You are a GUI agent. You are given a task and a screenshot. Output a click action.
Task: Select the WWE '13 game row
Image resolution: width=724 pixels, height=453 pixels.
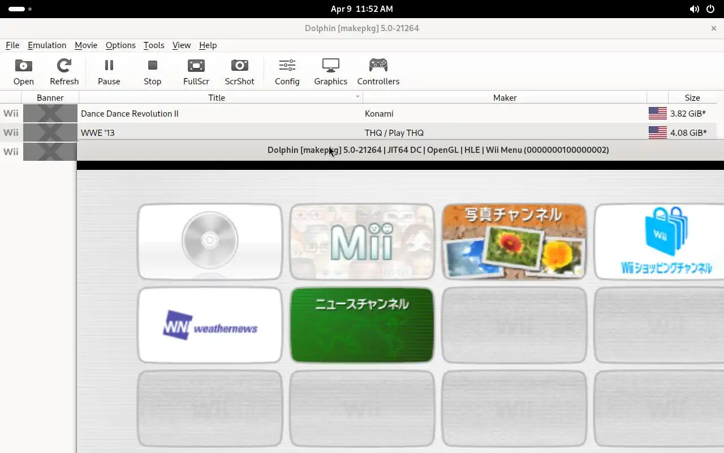click(358, 133)
